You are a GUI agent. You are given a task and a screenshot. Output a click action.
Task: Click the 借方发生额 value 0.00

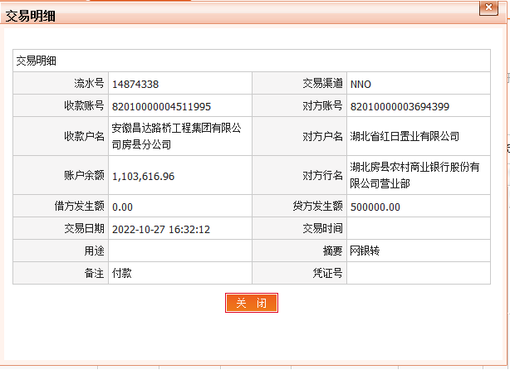coord(122,207)
